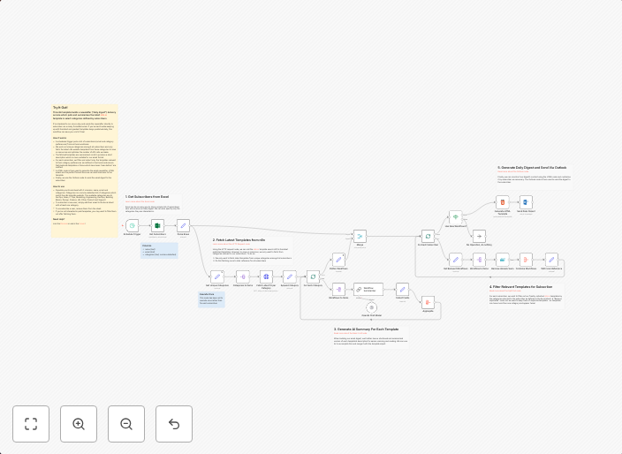
Task: Select the Schedule Trigger node
Action: [x=132, y=225]
